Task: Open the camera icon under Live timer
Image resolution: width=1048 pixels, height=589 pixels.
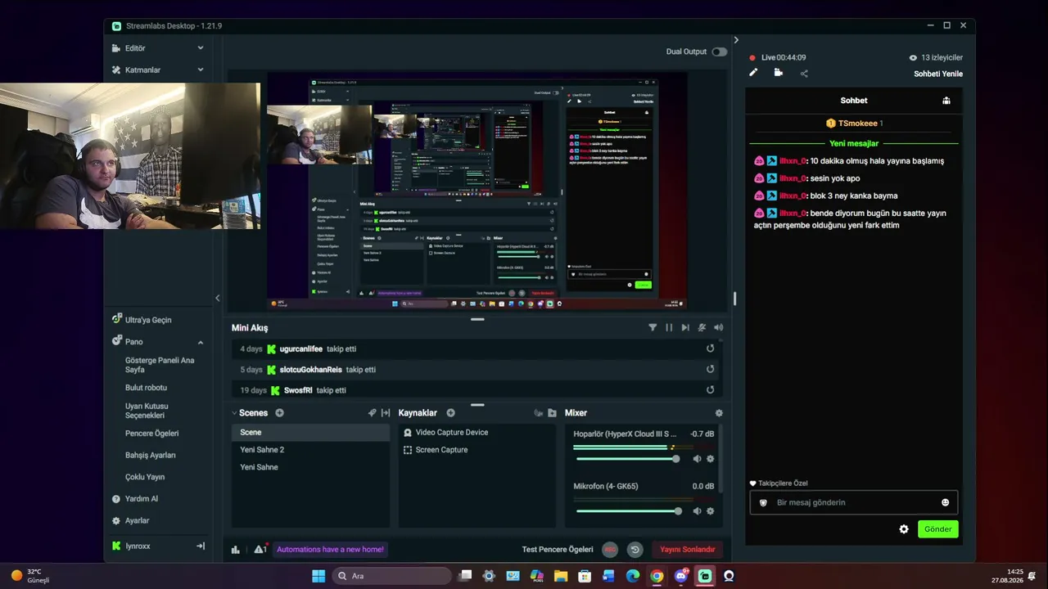Action: [778, 73]
